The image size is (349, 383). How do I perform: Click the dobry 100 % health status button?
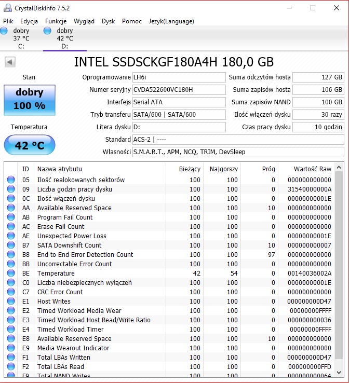coord(30,100)
